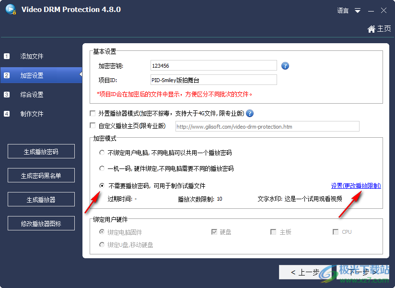Open the 综合设置 step

32,95
